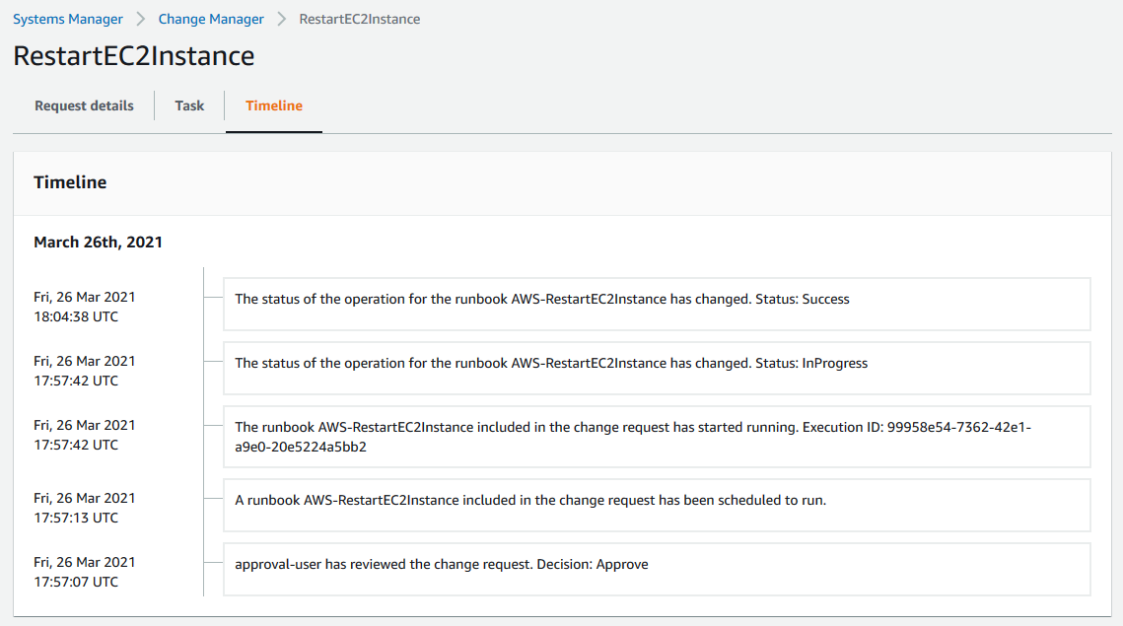The height and width of the screenshot is (626, 1123).
Task: Select the Timeline tab
Action: (273, 106)
